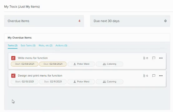
Task: Open the Due next 30 days card
Action: 130,21
